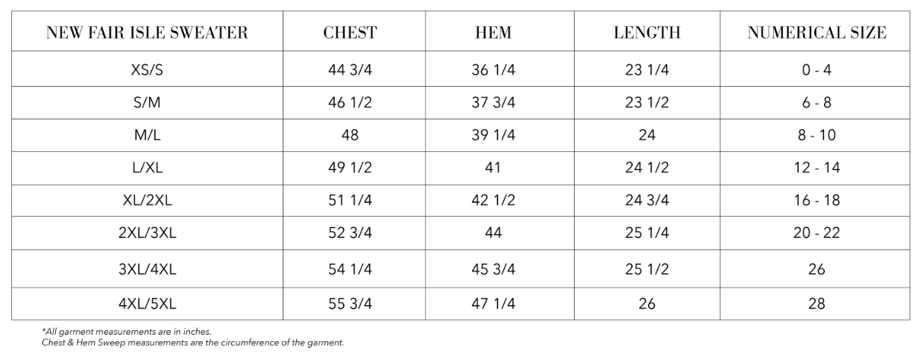This screenshot has width=923, height=356.
Task: Click the 55 3/4 chest measurement cell
Action: click(x=350, y=304)
